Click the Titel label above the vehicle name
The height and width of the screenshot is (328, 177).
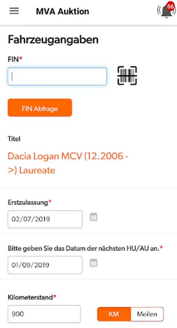point(14,139)
